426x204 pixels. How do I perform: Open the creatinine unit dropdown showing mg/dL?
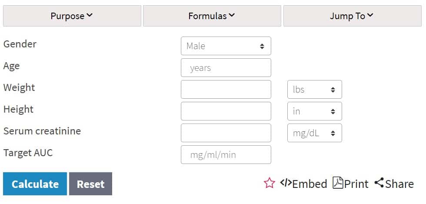coord(315,133)
